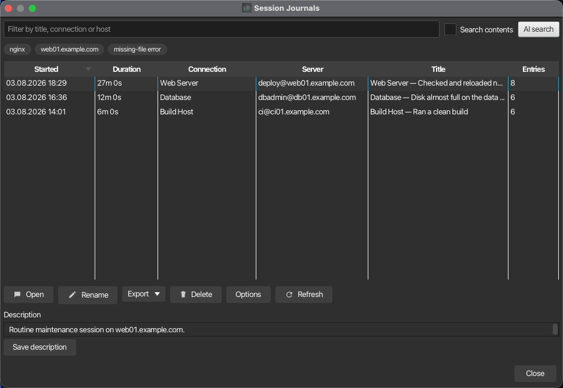Image resolution: width=563 pixels, height=388 pixels.
Task: Click the Close button
Action: tap(535, 373)
